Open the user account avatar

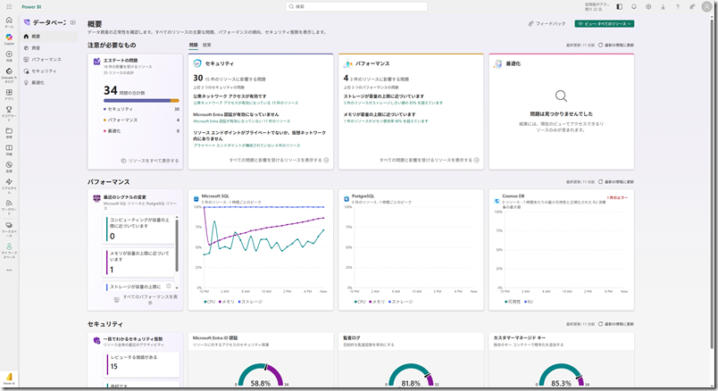coord(706,6)
